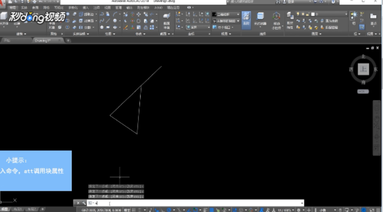Open annotation scale dropdown in status bar

click(x=285, y=210)
